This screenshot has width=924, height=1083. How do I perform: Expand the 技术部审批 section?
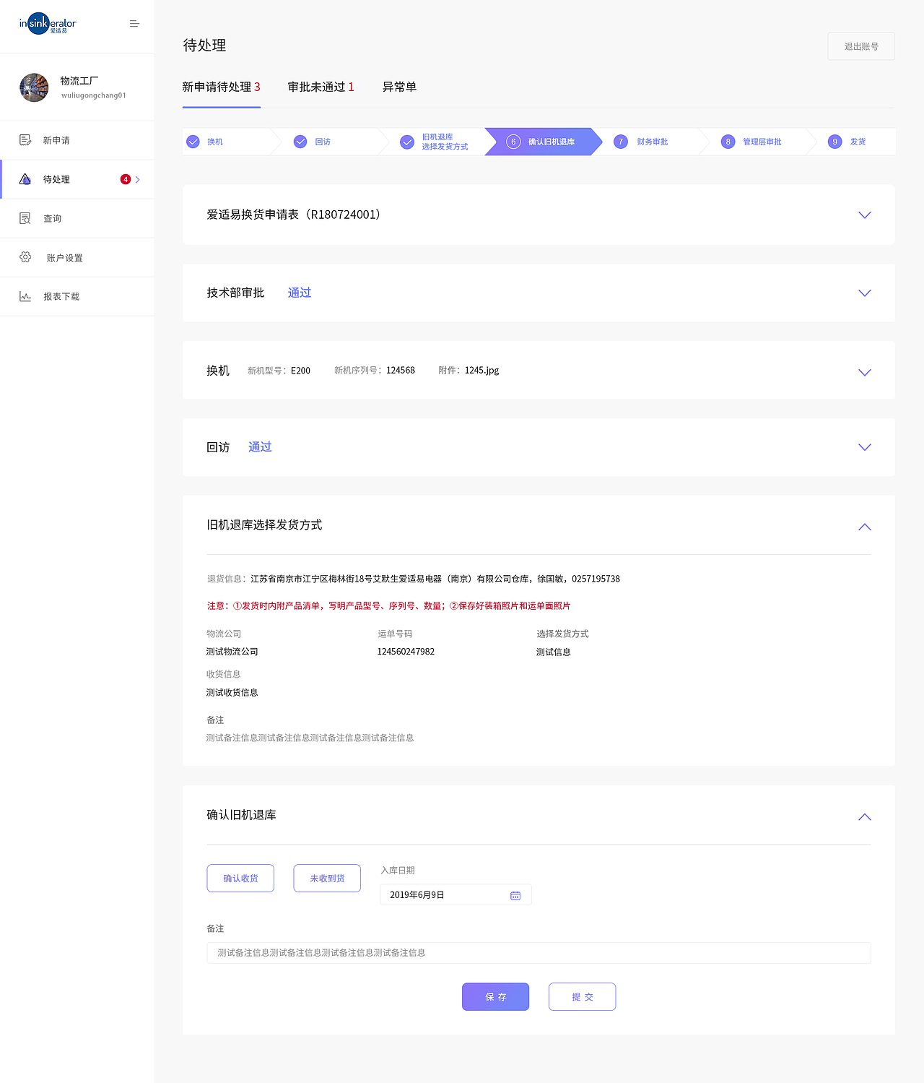coord(864,293)
